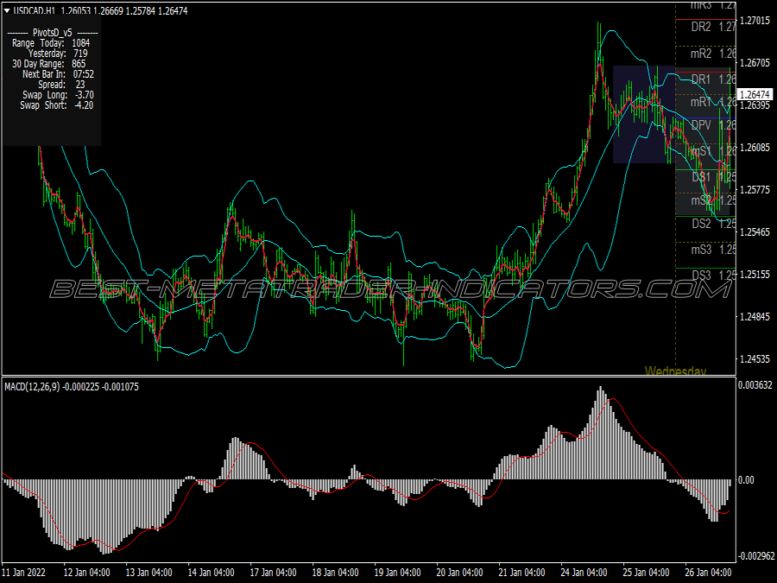
Task: Click the Swap Short value -4.20
Action: click(x=83, y=105)
